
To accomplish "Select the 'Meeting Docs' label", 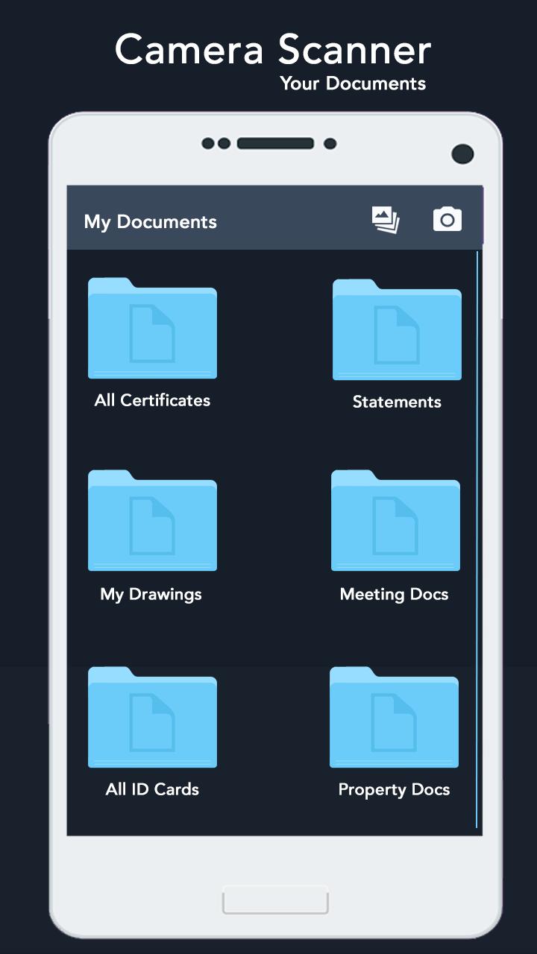I will click(394, 595).
